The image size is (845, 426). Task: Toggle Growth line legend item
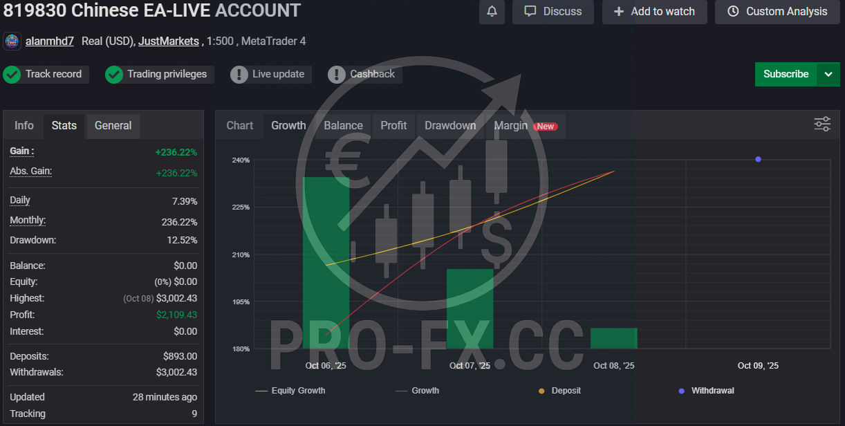point(418,391)
